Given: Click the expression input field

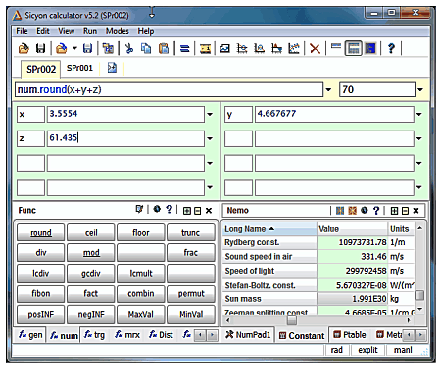Looking at the screenshot, I should pos(169,89).
